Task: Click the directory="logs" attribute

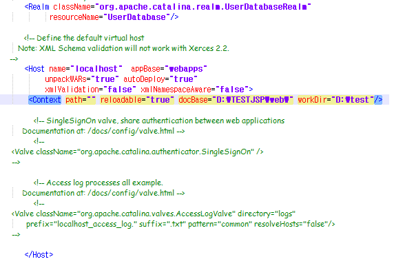Action: tap(267, 214)
